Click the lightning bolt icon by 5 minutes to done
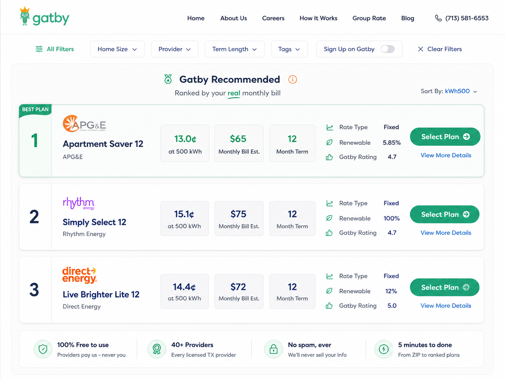The image size is (505, 379). coord(384,349)
